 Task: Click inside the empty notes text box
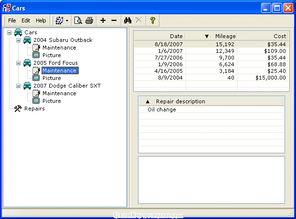[211, 180]
